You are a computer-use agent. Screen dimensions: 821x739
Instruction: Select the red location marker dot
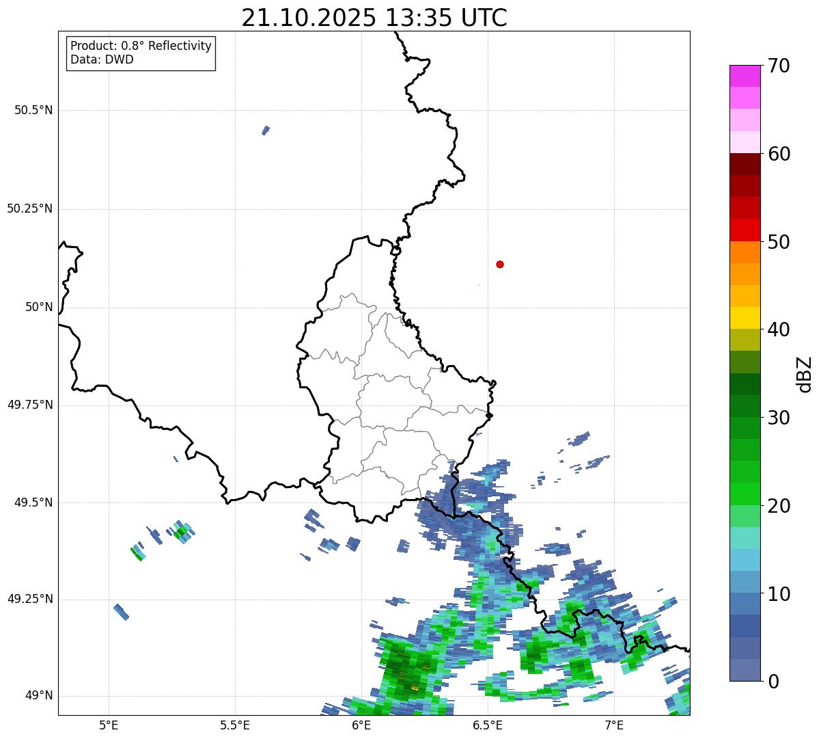tap(500, 264)
